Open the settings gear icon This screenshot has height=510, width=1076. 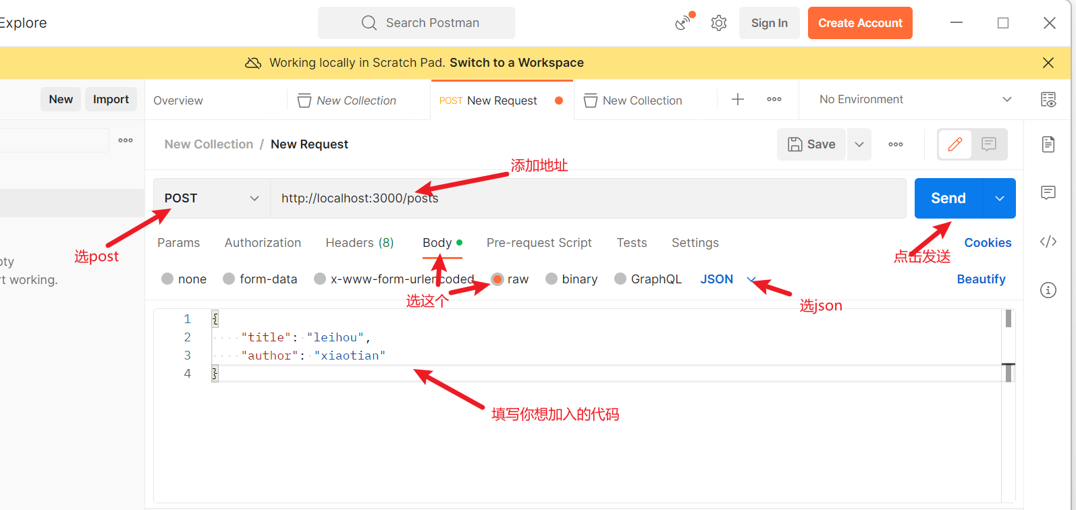(x=719, y=23)
